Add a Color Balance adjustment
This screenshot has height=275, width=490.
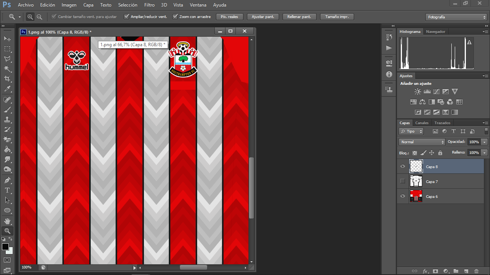tap(422, 102)
